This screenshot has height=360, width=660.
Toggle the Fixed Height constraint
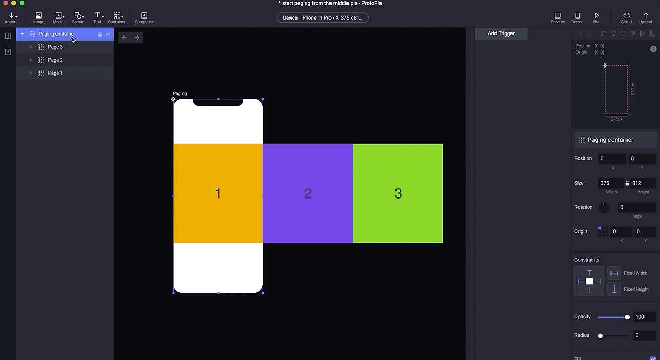[x=614, y=289]
